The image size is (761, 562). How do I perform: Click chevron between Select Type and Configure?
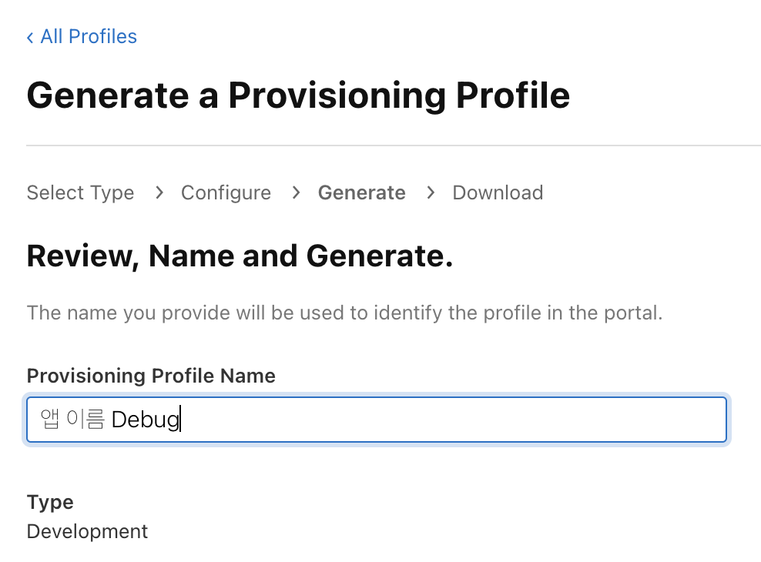point(159,192)
